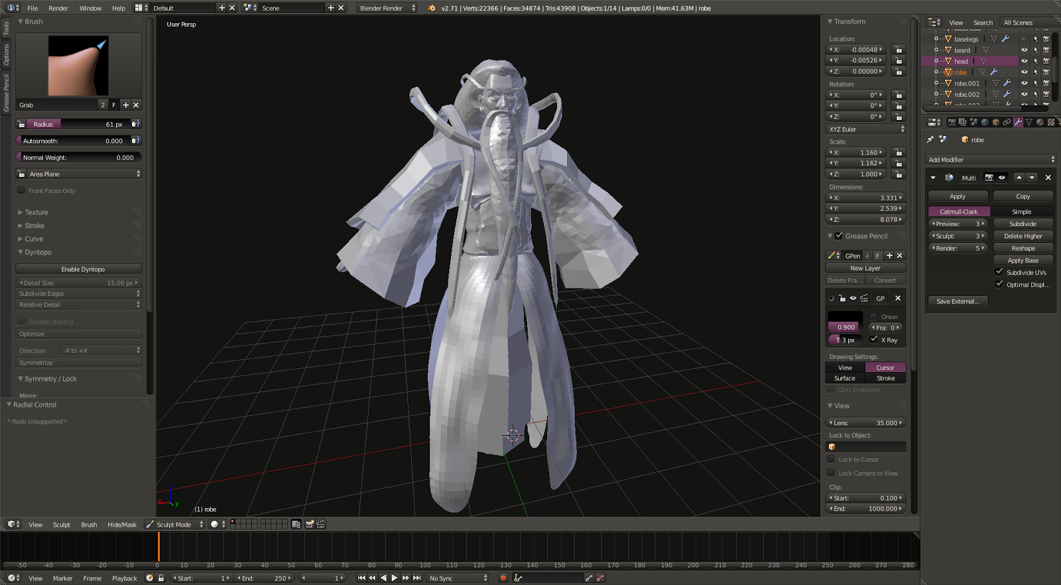Open the Material properties sphere tab

tap(1040, 122)
